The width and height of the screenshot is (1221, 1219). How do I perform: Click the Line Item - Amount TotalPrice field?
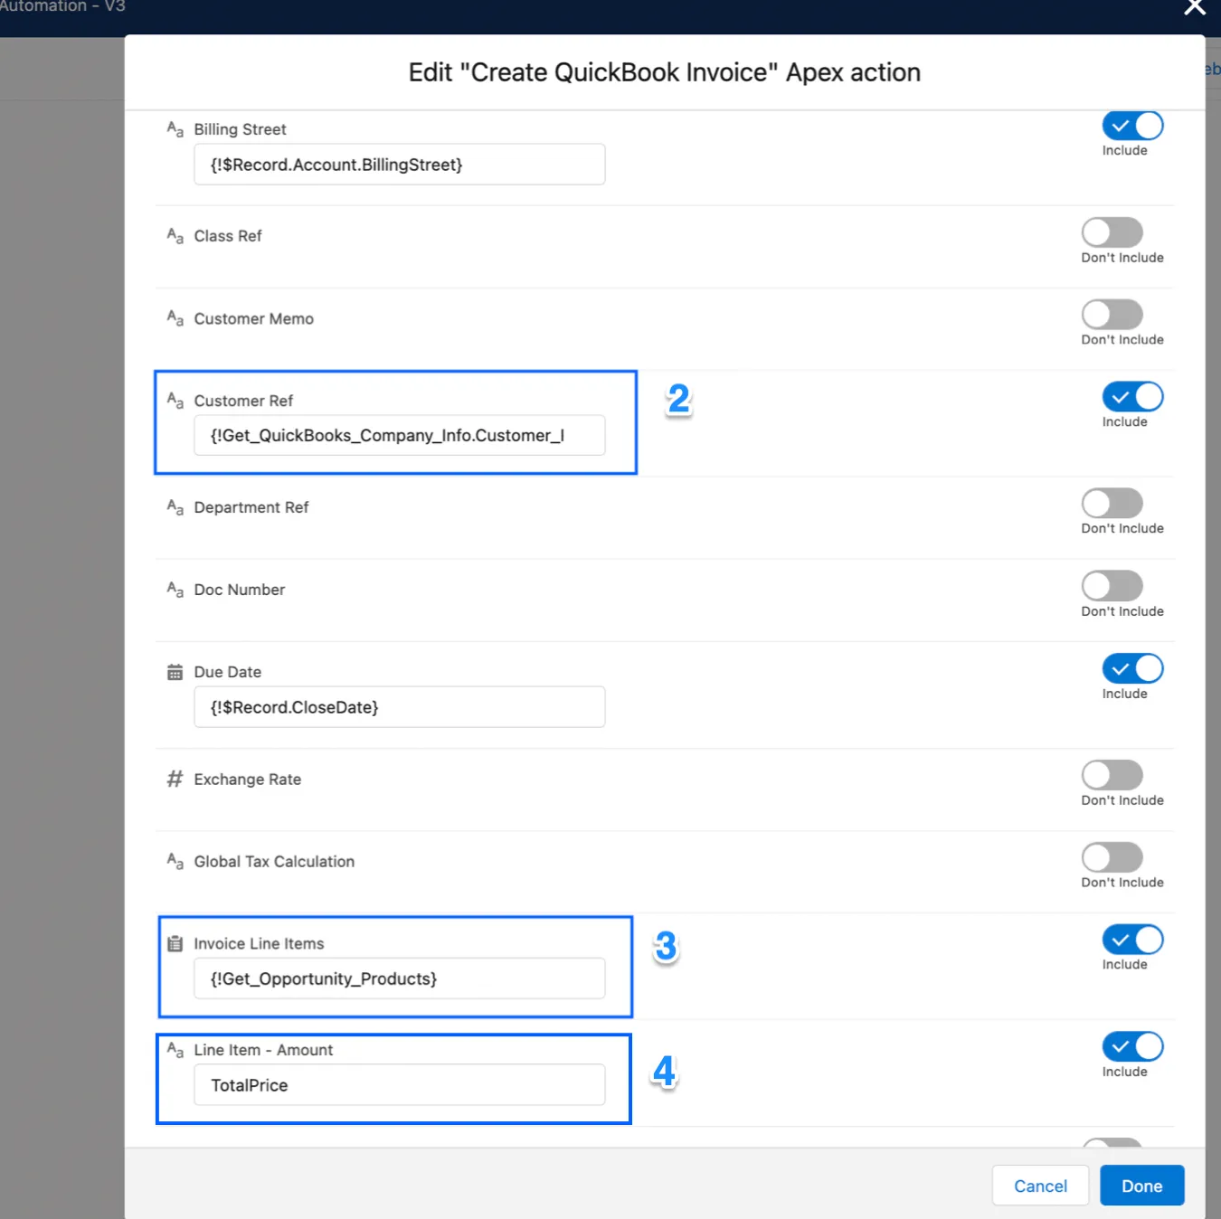click(399, 1085)
